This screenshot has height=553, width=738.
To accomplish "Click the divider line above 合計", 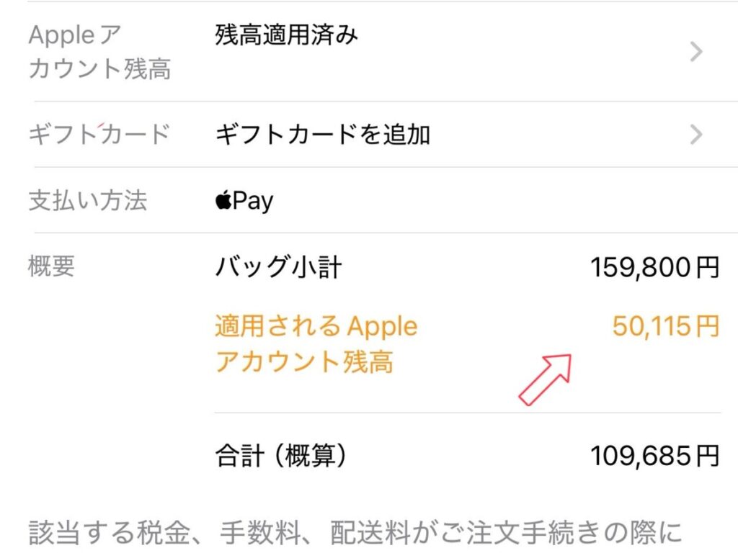I will tap(467, 413).
